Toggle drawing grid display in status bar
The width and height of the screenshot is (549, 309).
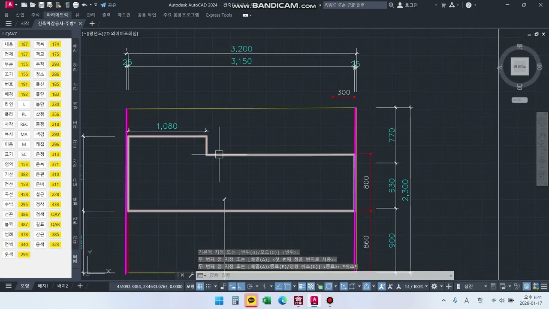coord(199,286)
